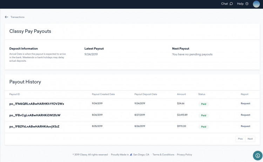Click the Payout History heading
The height and width of the screenshot is (162, 263).
click(x=25, y=82)
